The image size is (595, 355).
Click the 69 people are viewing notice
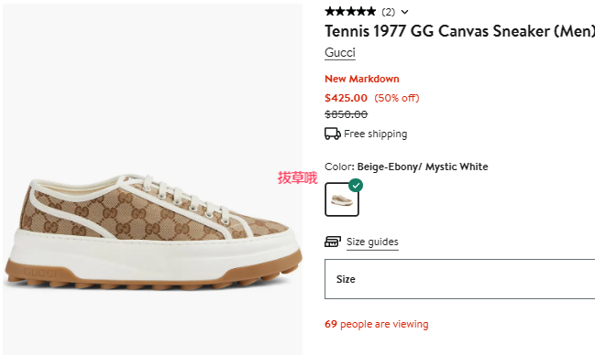(377, 324)
